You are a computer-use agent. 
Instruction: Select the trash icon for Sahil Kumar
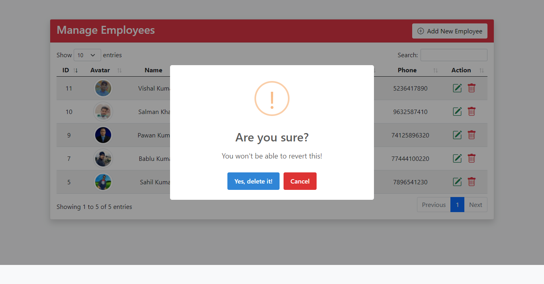point(472,182)
